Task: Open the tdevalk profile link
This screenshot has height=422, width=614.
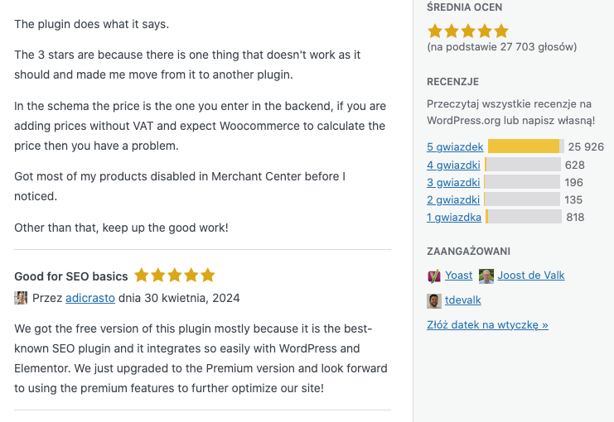Action: click(464, 300)
